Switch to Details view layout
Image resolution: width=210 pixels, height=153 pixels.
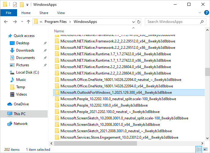pyautogui.click(x=199, y=149)
